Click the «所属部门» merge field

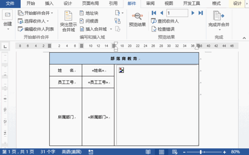tap(98, 117)
